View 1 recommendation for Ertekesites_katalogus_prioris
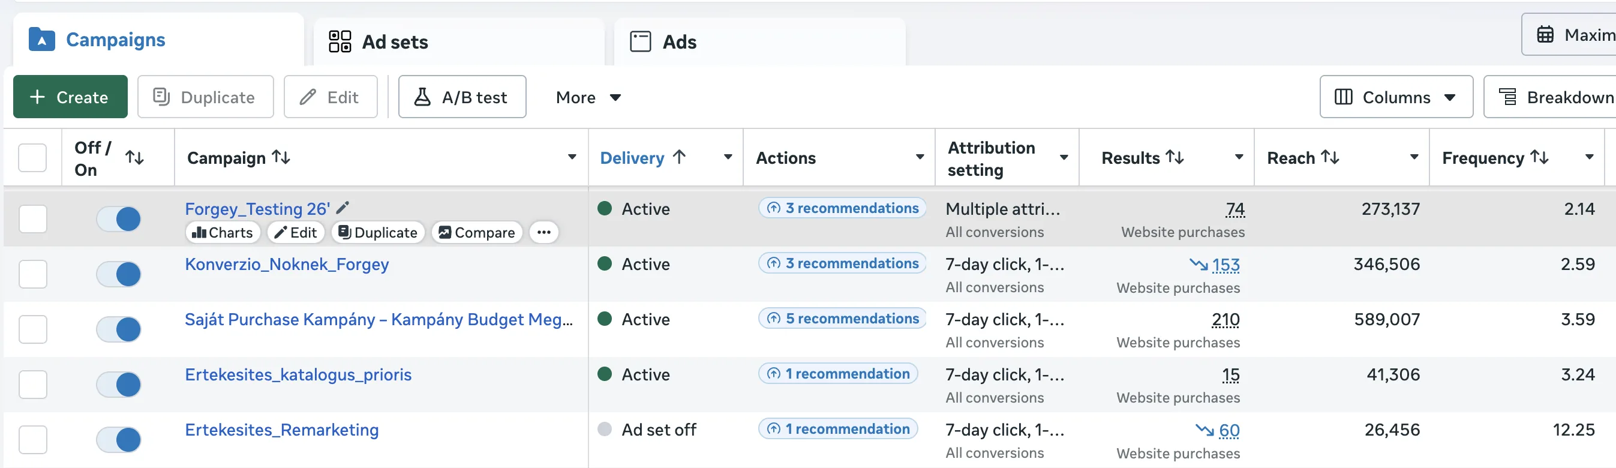This screenshot has height=468, width=1616. pos(838,373)
